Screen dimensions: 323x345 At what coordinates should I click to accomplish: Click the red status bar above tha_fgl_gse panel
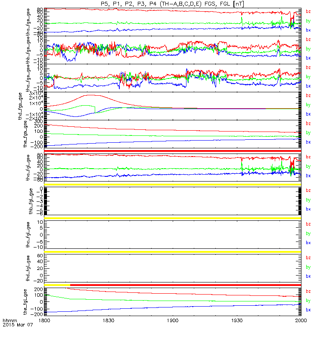[x=173, y=151]
